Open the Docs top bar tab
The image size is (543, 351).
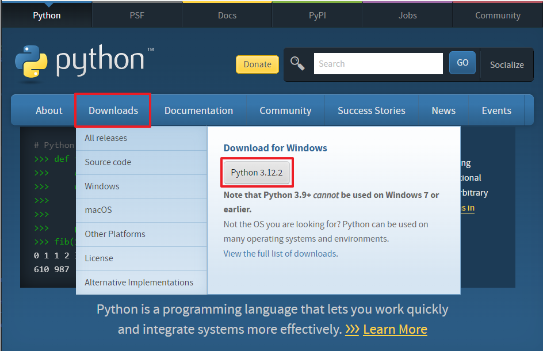tap(227, 15)
